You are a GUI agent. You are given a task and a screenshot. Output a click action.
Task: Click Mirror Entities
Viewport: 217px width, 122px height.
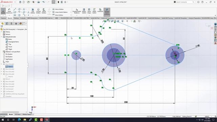58,9
